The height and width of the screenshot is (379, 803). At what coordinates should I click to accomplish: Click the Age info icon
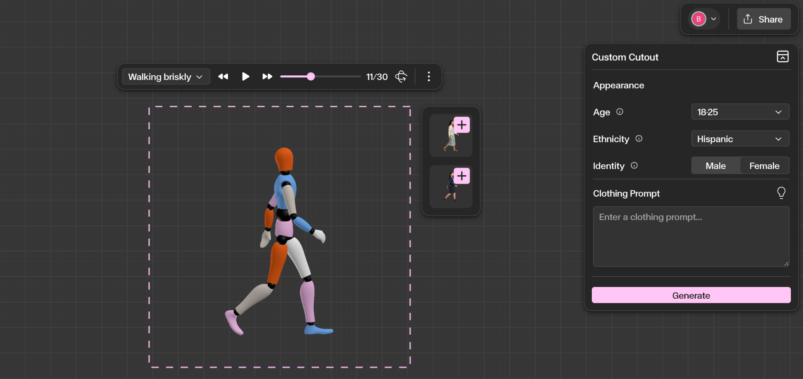point(620,112)
